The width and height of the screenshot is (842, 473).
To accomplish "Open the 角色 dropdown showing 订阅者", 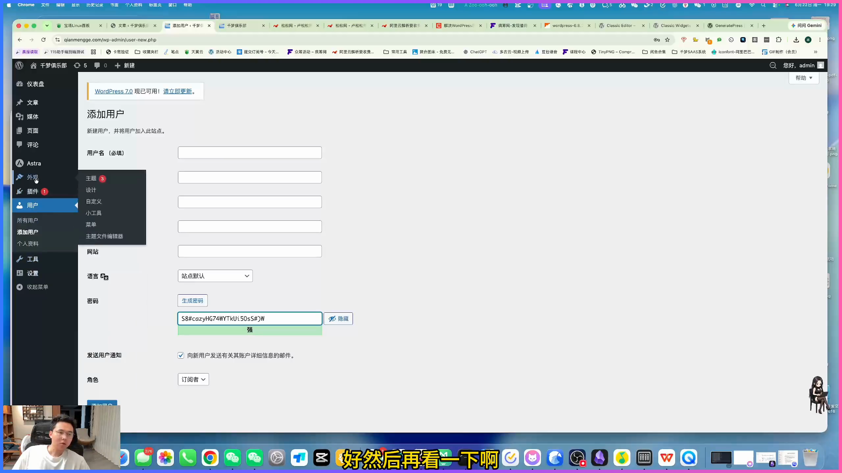I will coord(193,379).
